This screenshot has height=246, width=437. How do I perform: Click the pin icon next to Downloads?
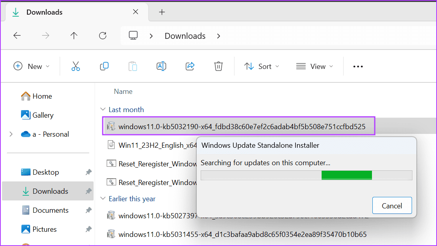pos(88,191)
